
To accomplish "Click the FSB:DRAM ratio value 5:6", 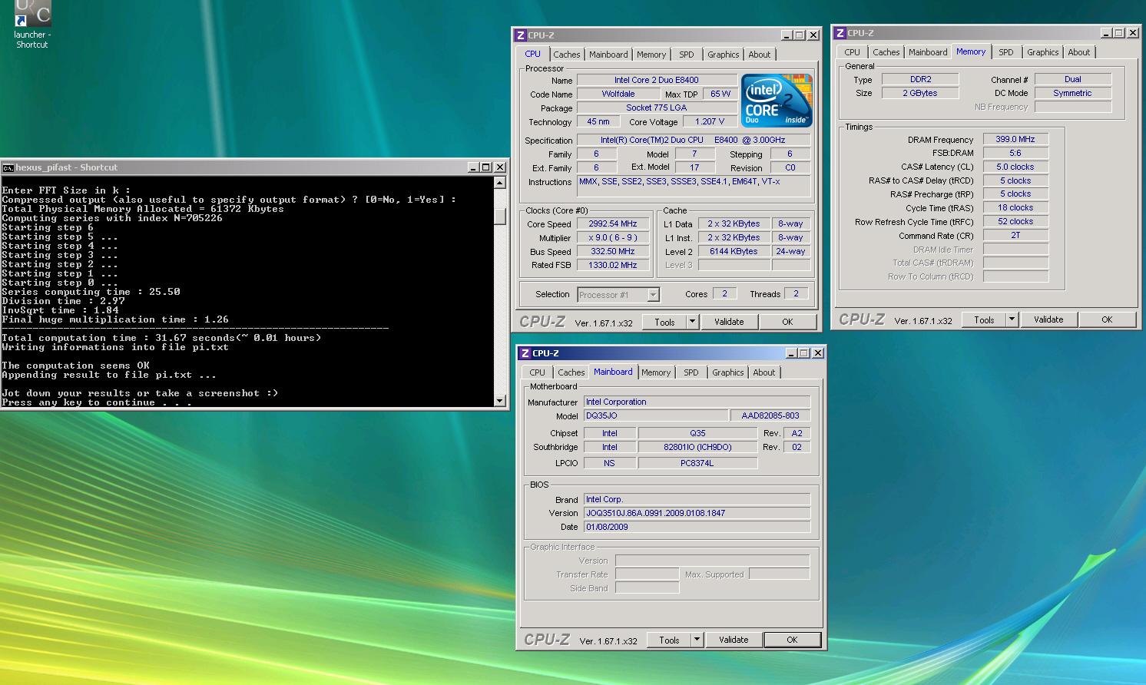I will [1015, 153].
